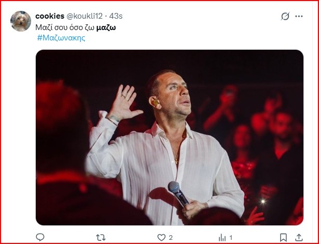Viewport: 319px width, 244px height.
Task: Open the cookies profile avatar
Action: click(x=21, y=21)
